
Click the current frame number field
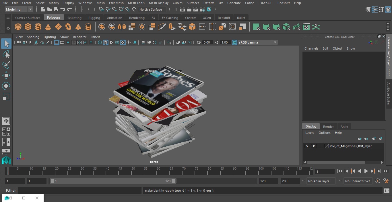[x=325, y=171]
